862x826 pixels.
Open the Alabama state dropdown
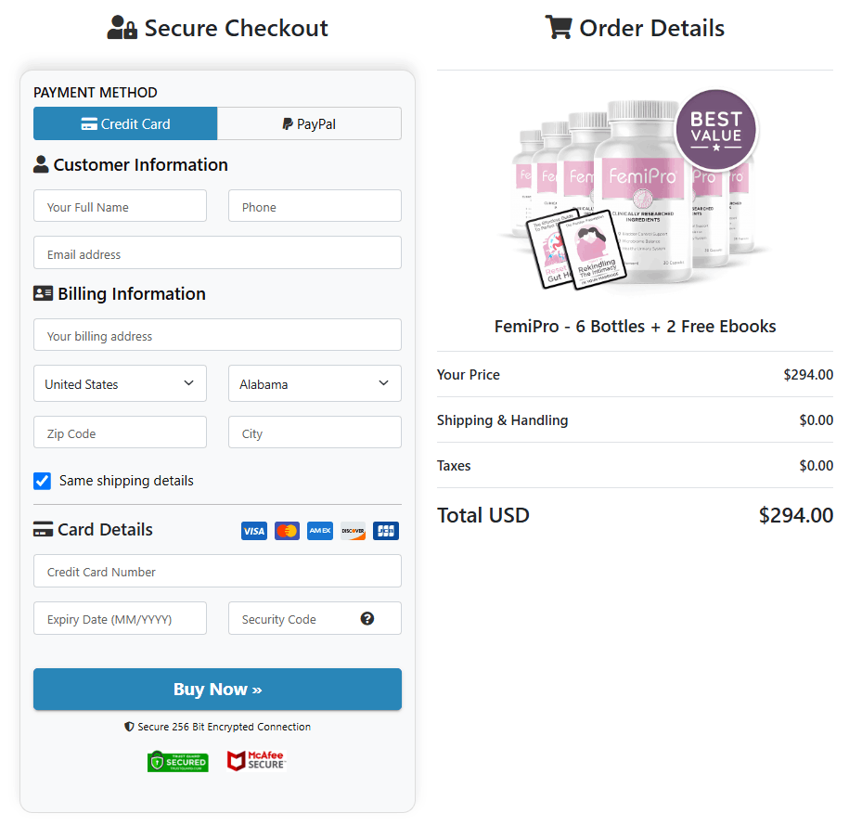point(315,383)
